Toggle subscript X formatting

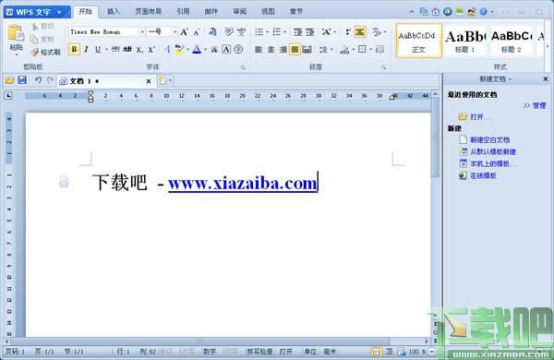(139, 50)
